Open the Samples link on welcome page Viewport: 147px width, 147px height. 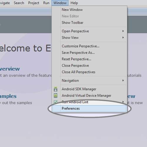click(x=8, y=96)
